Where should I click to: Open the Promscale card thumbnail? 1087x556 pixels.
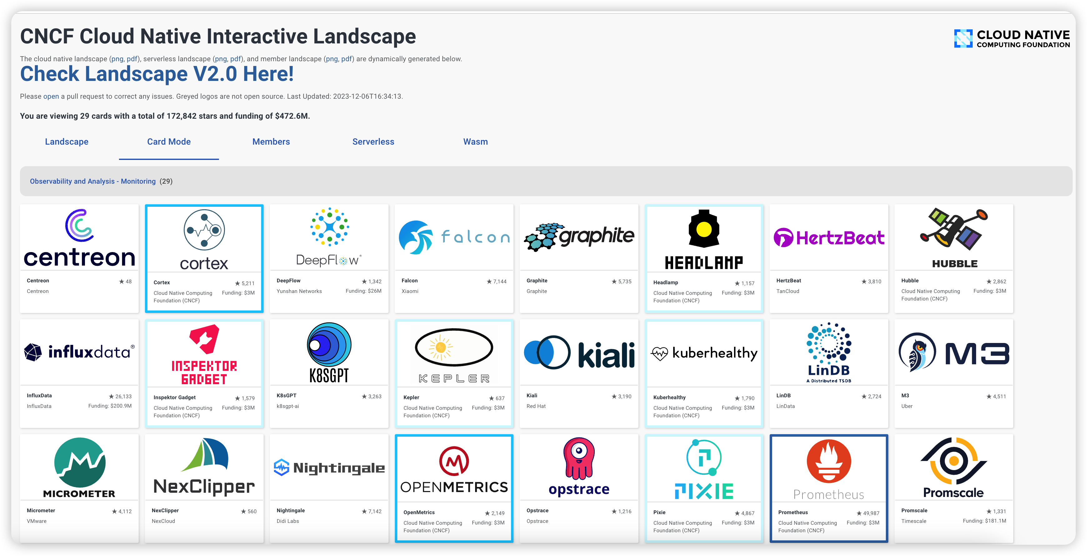click(x=953, y=467)
